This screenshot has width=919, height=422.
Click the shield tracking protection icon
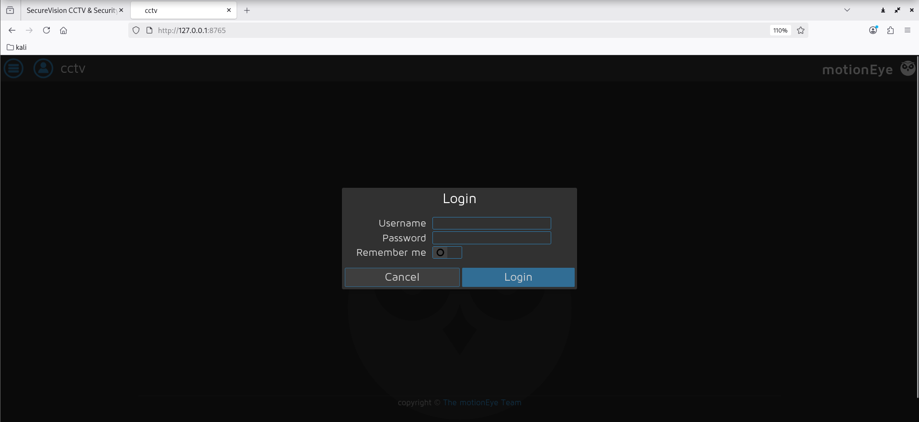tap(136, 30)
